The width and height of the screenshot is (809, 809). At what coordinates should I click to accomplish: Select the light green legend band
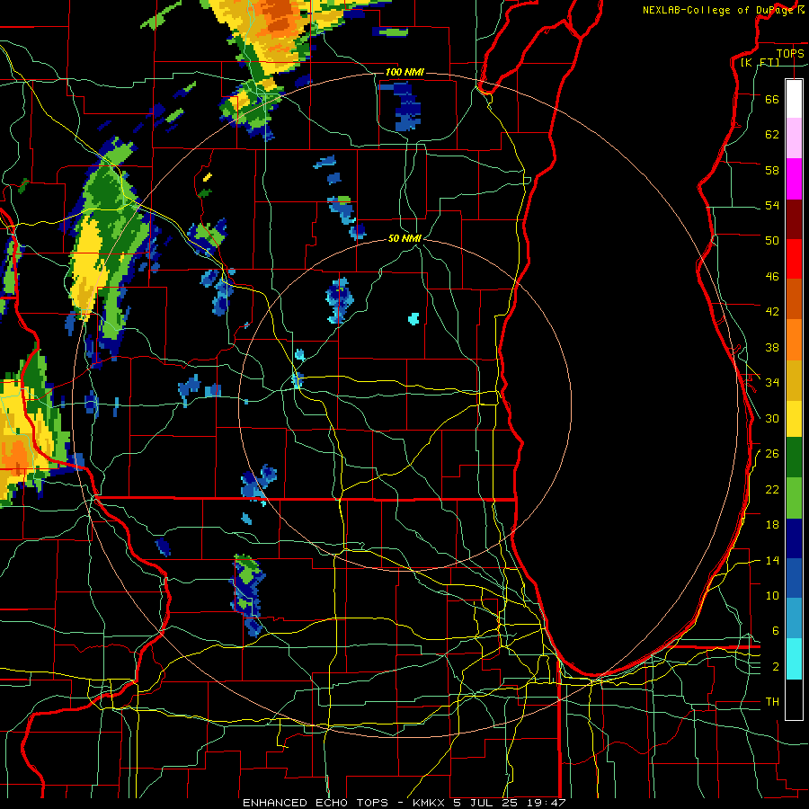(x=794, y=498)
